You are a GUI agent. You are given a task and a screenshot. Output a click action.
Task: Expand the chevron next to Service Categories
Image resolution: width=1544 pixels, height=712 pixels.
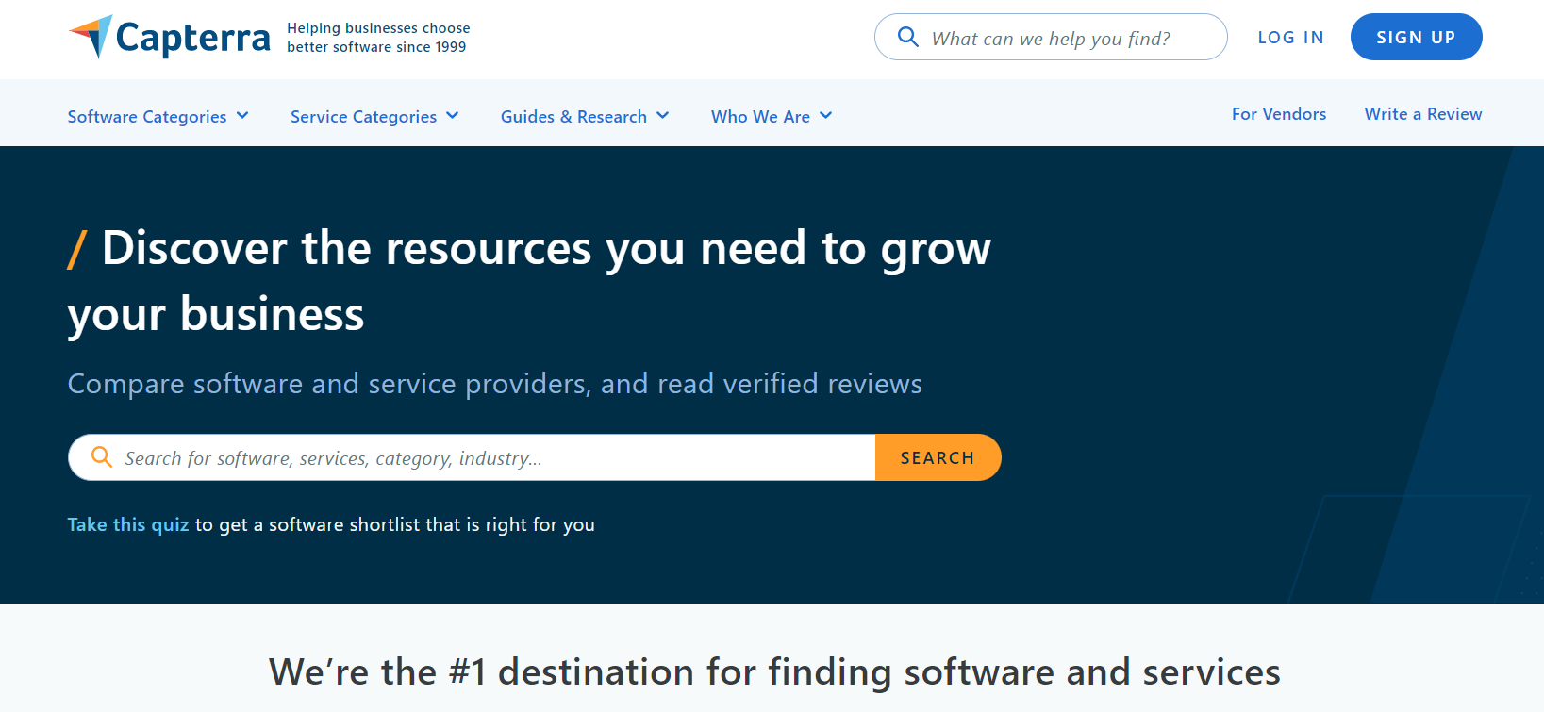[453, 116]
